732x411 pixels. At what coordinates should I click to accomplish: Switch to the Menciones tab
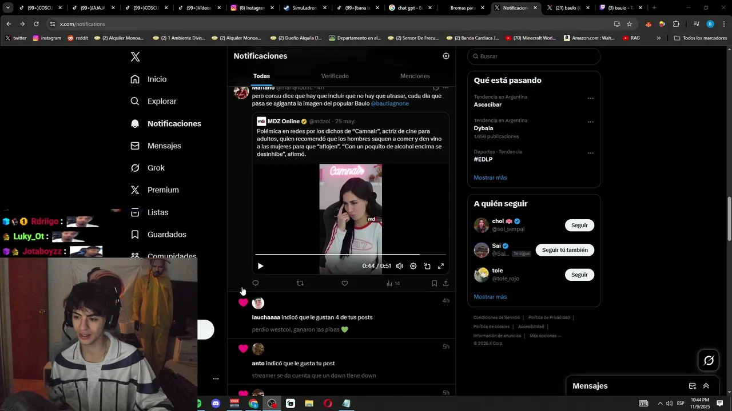coord(415,76)
